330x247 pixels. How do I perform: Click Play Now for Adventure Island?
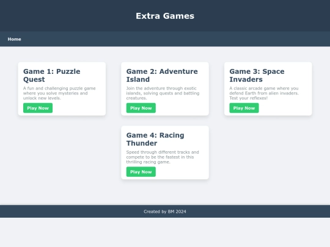click(x=141, y=108)
